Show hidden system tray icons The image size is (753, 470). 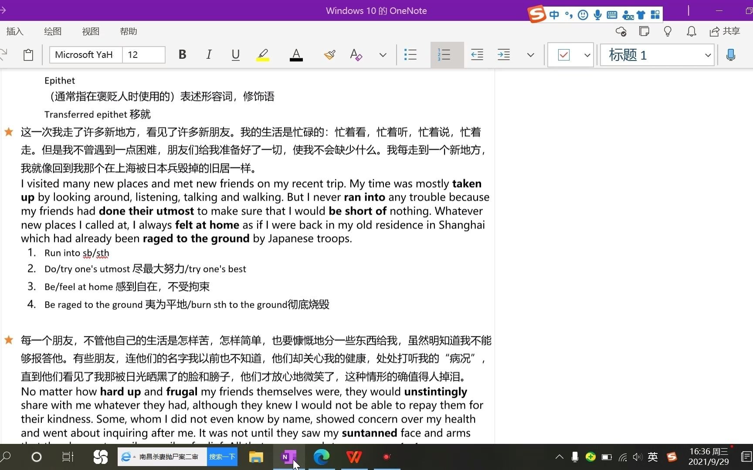coord(559,457)
